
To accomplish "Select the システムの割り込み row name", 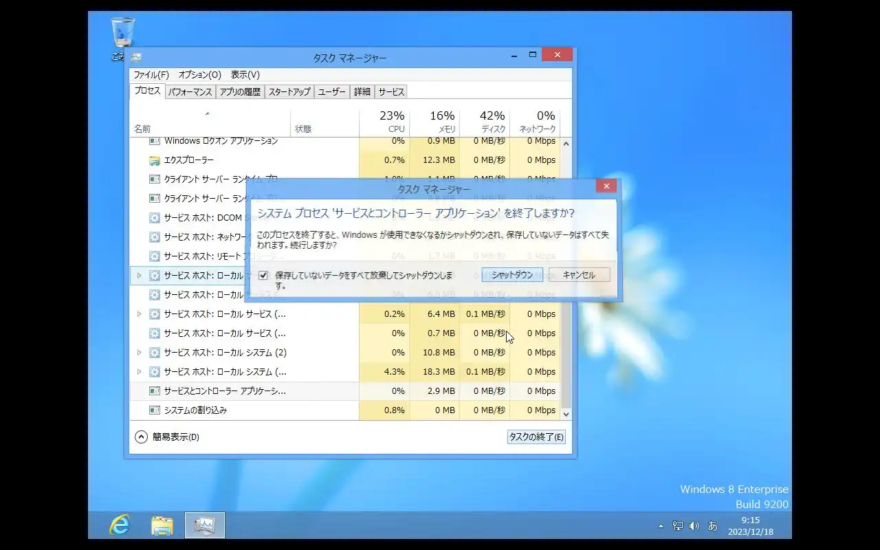I will pyautogui.click(x=195, y=410).
